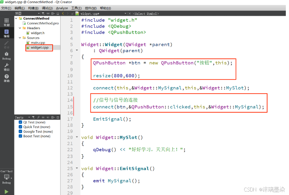Open the 控件(W) menu
The image size is (289, 195).
pyautogui.click(x=90, y=8)
